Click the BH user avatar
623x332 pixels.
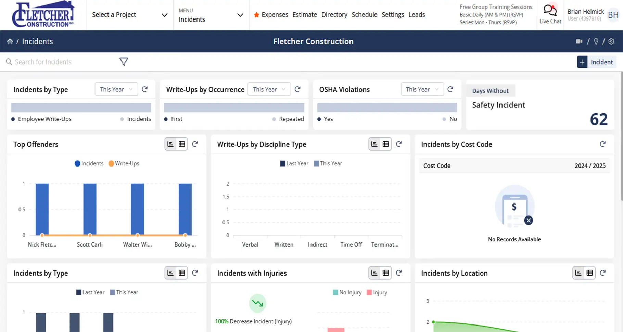pos(613,15)
